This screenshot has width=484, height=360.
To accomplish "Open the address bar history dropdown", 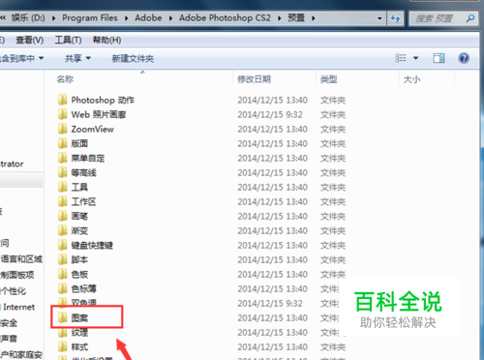I will click(379, 18).
